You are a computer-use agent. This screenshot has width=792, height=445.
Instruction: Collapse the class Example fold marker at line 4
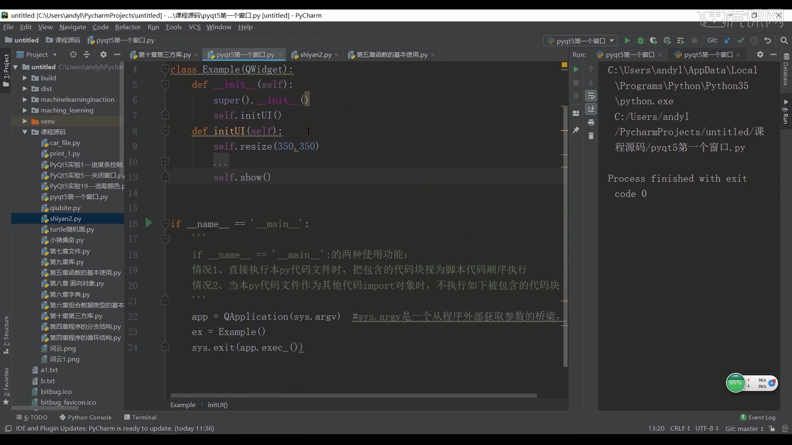tap(165, 69)
